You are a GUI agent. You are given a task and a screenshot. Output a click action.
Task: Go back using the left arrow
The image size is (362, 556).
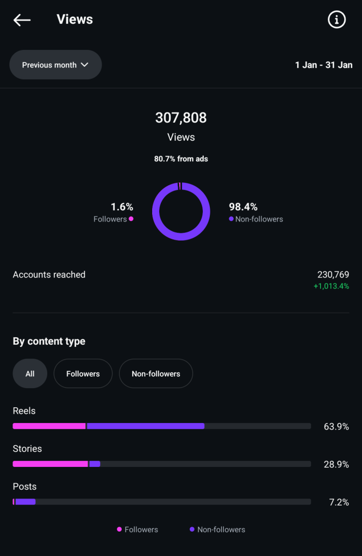click(22, 20)
